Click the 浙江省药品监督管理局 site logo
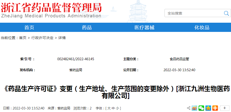 (x=51, y=8)
